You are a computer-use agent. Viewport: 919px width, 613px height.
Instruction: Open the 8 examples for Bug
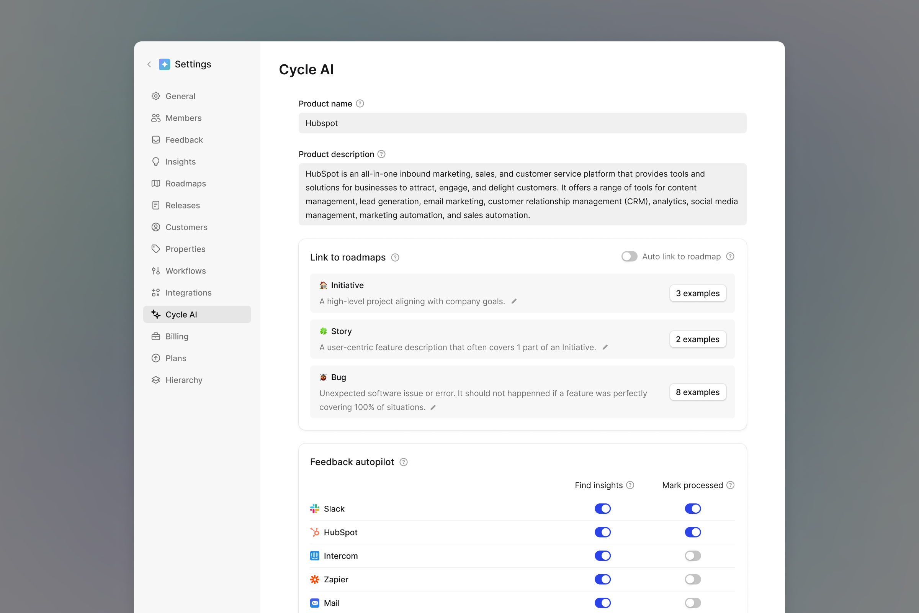pyautogui.click(x=697, y=392)
